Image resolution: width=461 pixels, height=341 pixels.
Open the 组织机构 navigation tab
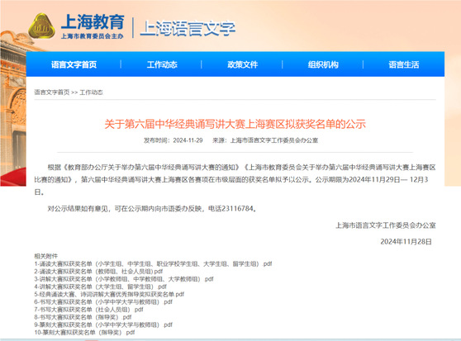323,64
